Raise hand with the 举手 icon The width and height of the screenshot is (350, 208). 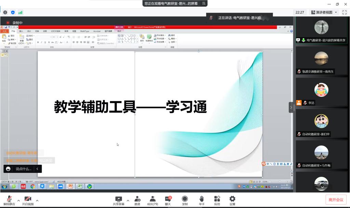coord(202,200)
